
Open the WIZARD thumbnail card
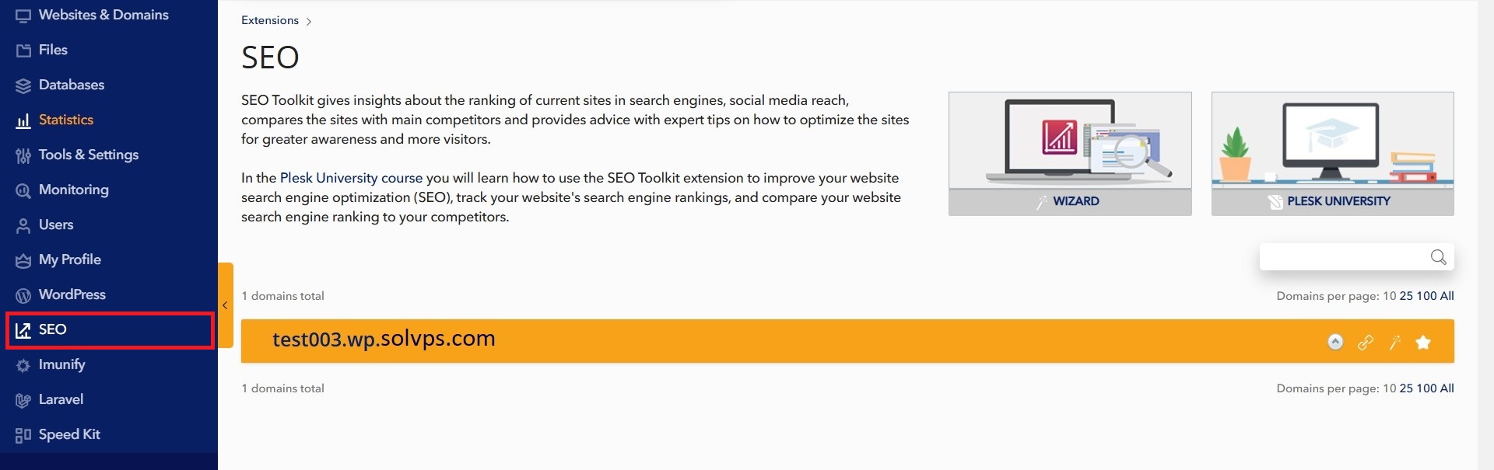1070,154
